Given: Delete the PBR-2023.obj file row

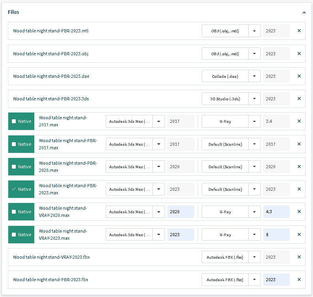Looking at the screenshot, I should click(299, 54).
